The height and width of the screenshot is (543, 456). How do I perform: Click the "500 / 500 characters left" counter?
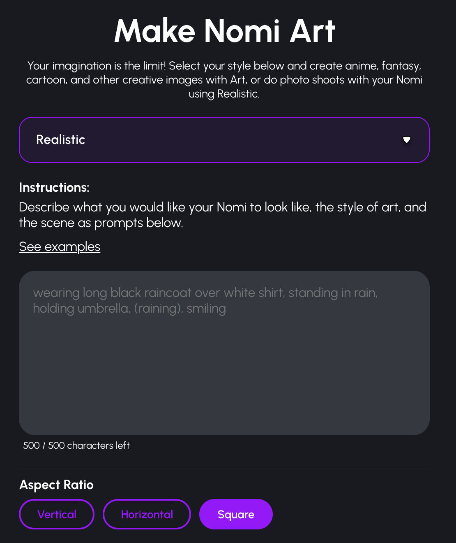click(76, 446)
